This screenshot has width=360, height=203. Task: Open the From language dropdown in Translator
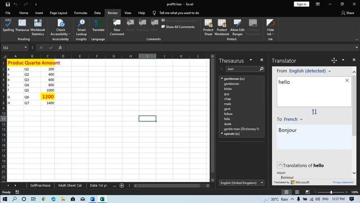[x=310, y=71]
